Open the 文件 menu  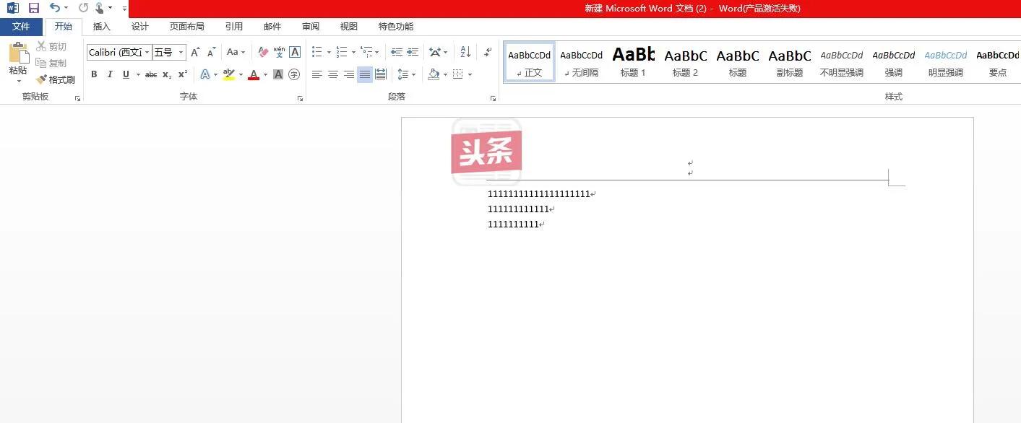click(22, 26)
